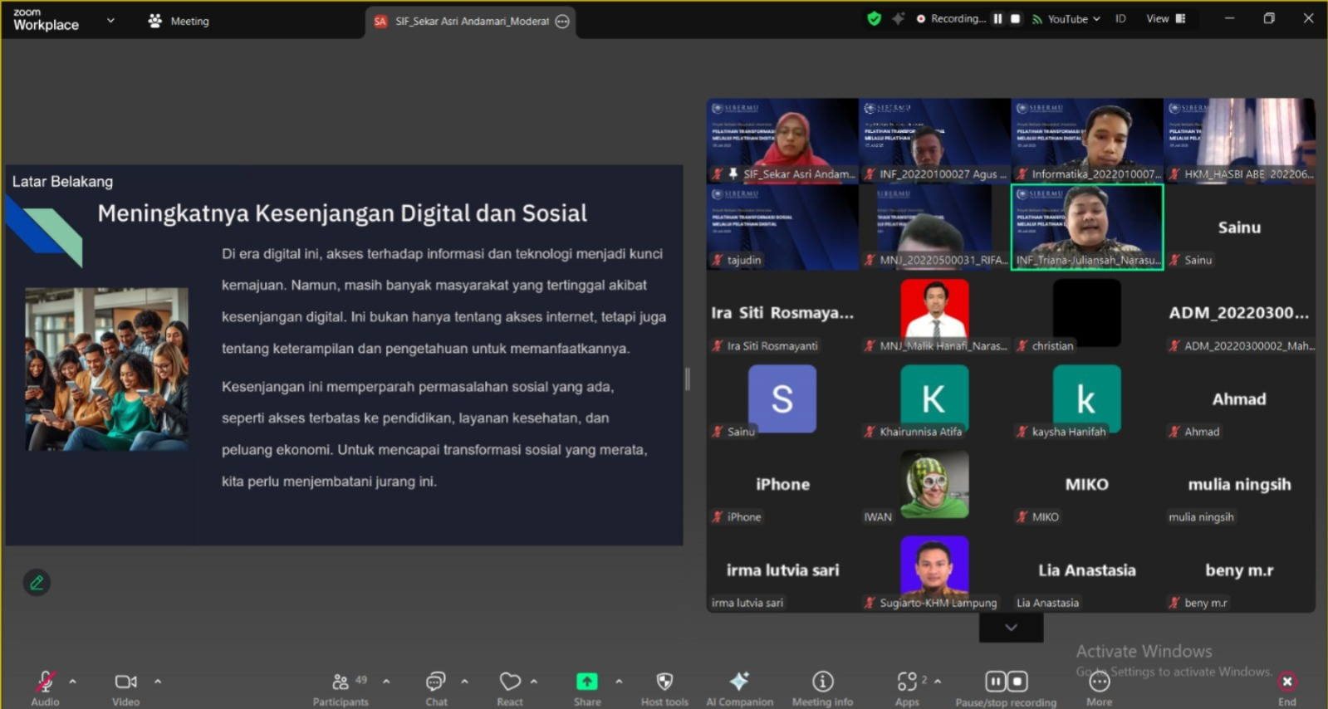Select mulia ningsih participant tile
This screenshot has height=709, width=1328.
(1240, 484)
